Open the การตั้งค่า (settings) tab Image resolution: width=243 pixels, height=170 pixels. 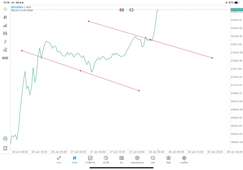184,159
